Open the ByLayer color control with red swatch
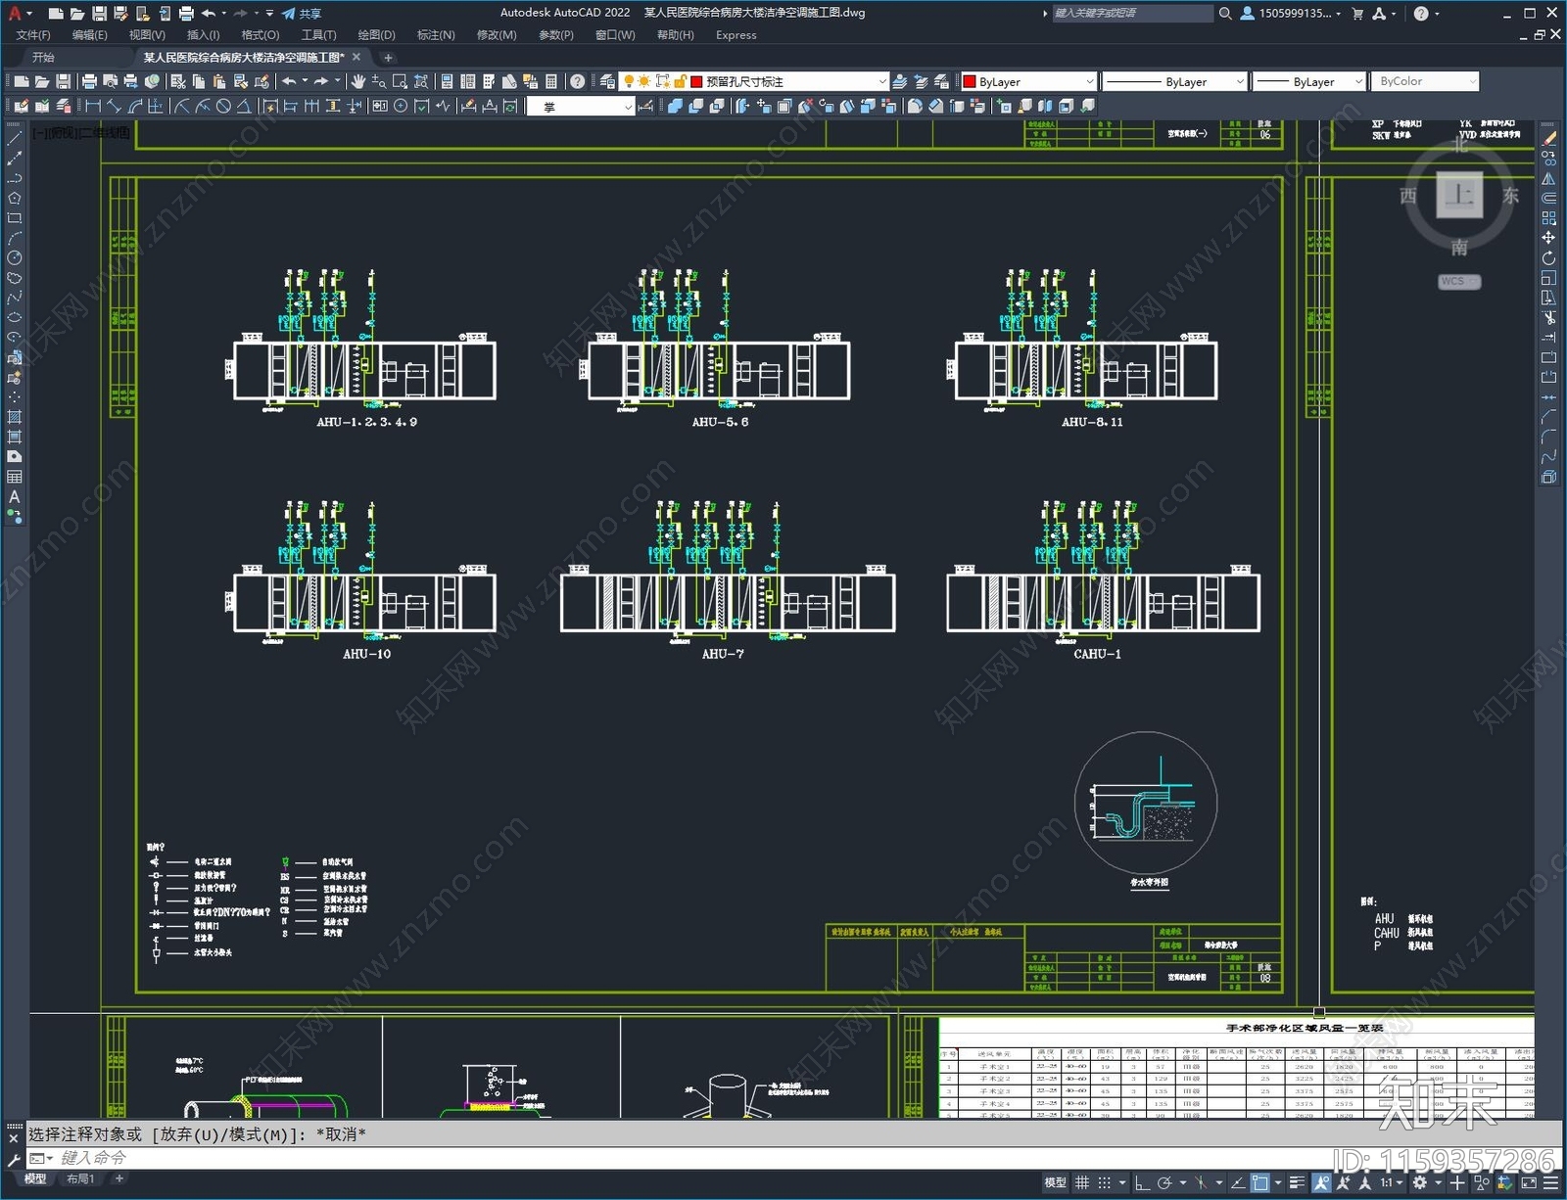 click(x=1027, y=81)
